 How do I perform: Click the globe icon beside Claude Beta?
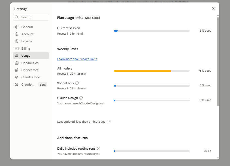point(17,84)
